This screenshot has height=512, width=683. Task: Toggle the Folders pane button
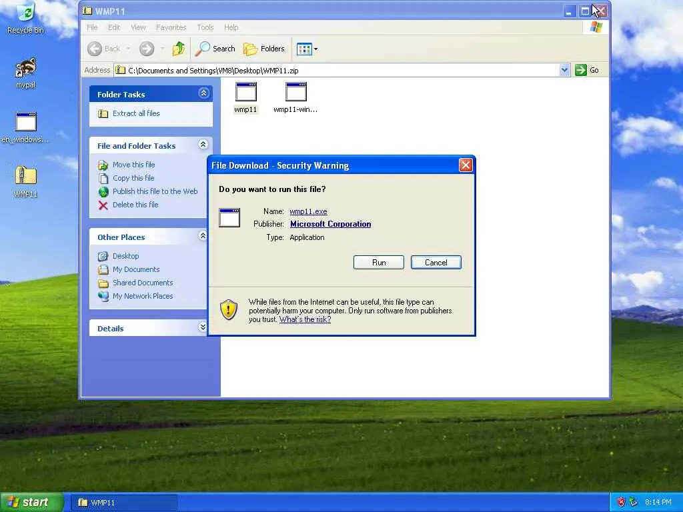264,49
